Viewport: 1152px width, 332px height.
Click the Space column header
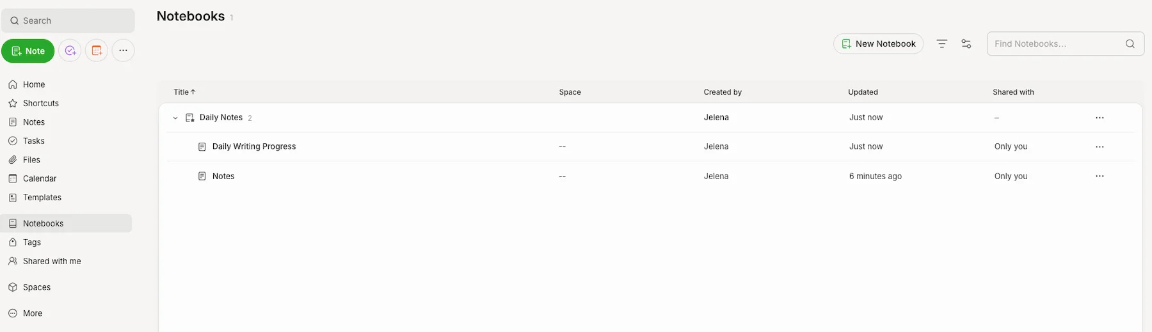tap(570, 92)
